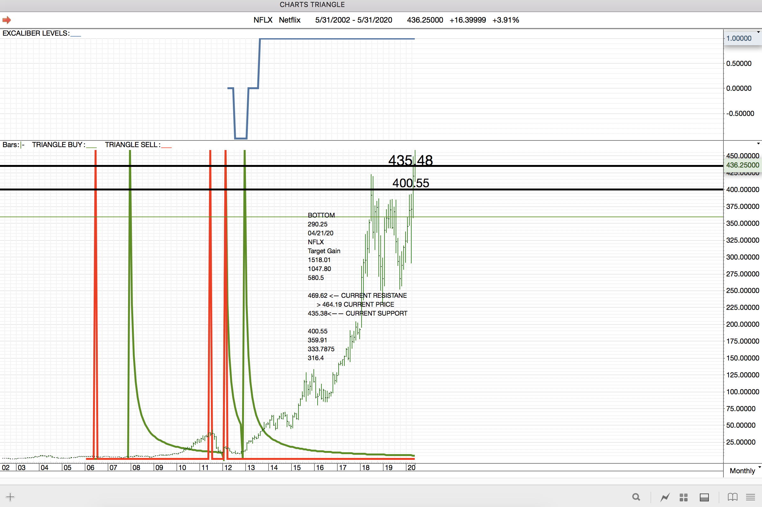Toggle the split lower pane icon
762x507 pixels.
coord(704,497)
